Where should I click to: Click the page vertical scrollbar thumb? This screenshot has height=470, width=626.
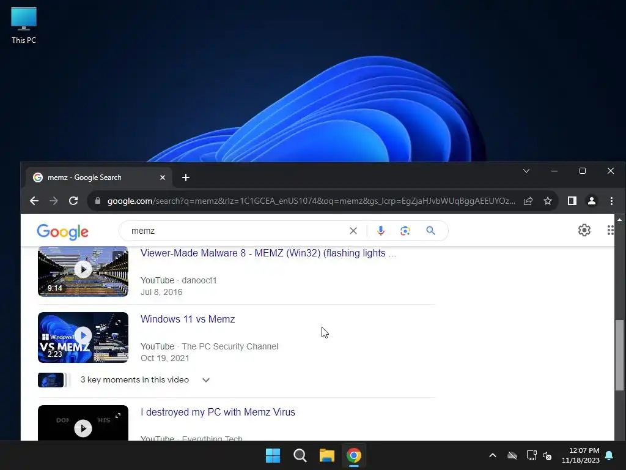[x=619, y=355]
